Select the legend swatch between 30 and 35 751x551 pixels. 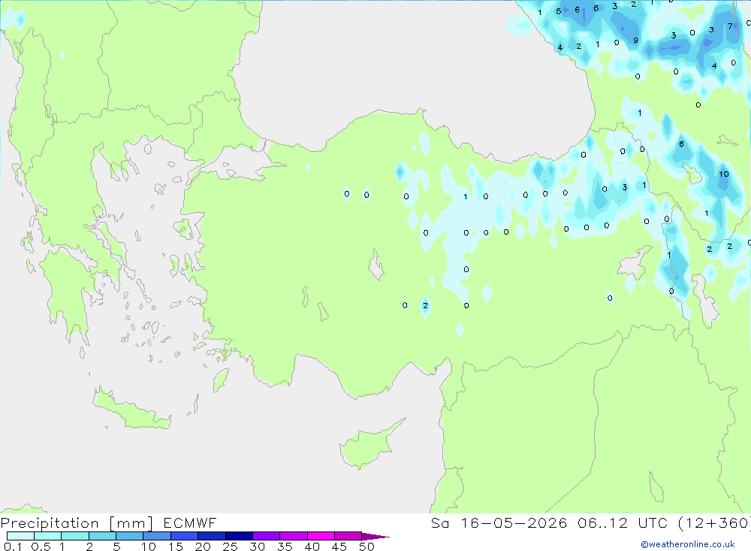pyautogui.click(x=267, y=536)
